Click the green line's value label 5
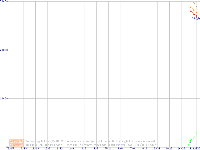The image size is (200, 150). click(190, 143)
